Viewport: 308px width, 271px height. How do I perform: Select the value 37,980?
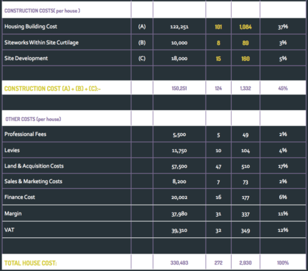[x=179, y=214]
